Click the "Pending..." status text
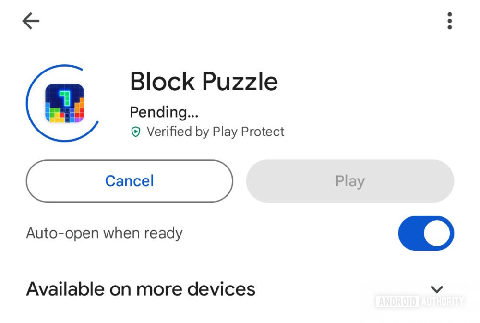The image size is (480, 323). pos(164,112)
